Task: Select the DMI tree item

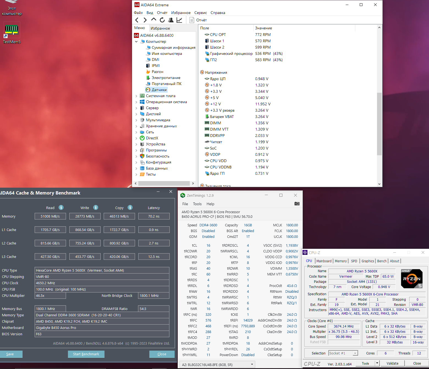Action: click(153, 60)
